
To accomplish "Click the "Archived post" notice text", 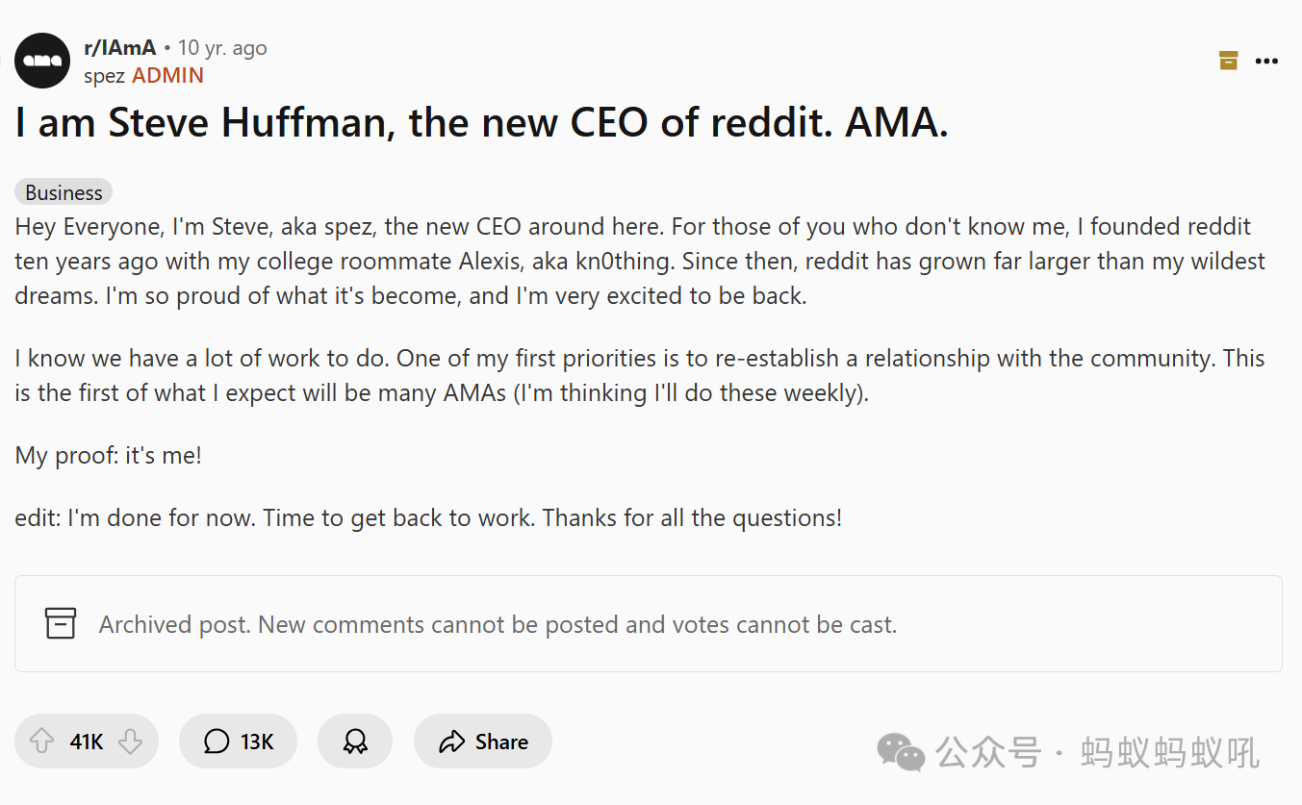I will pos(498,624).
